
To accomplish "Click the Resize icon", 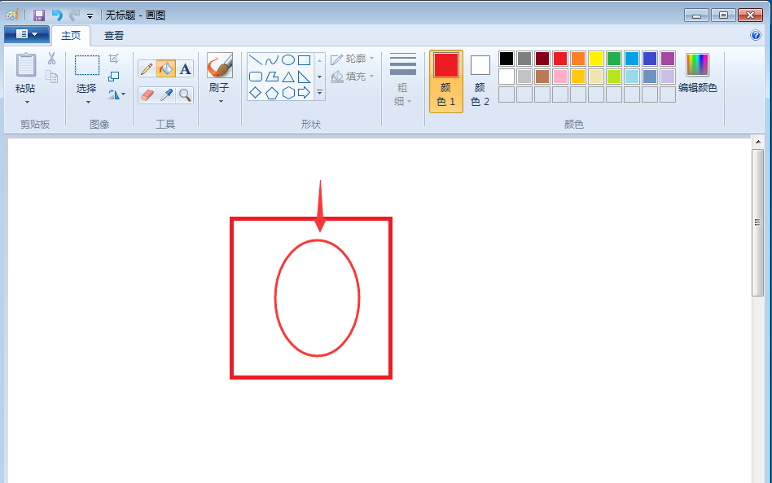I will point(114,77).
